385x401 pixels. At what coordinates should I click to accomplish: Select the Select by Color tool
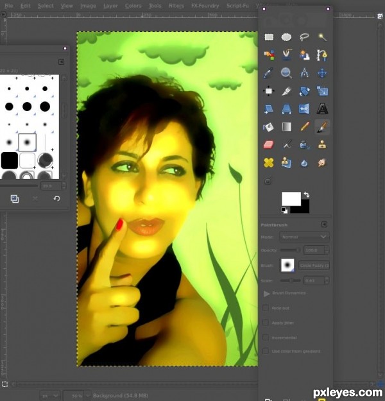269,55
